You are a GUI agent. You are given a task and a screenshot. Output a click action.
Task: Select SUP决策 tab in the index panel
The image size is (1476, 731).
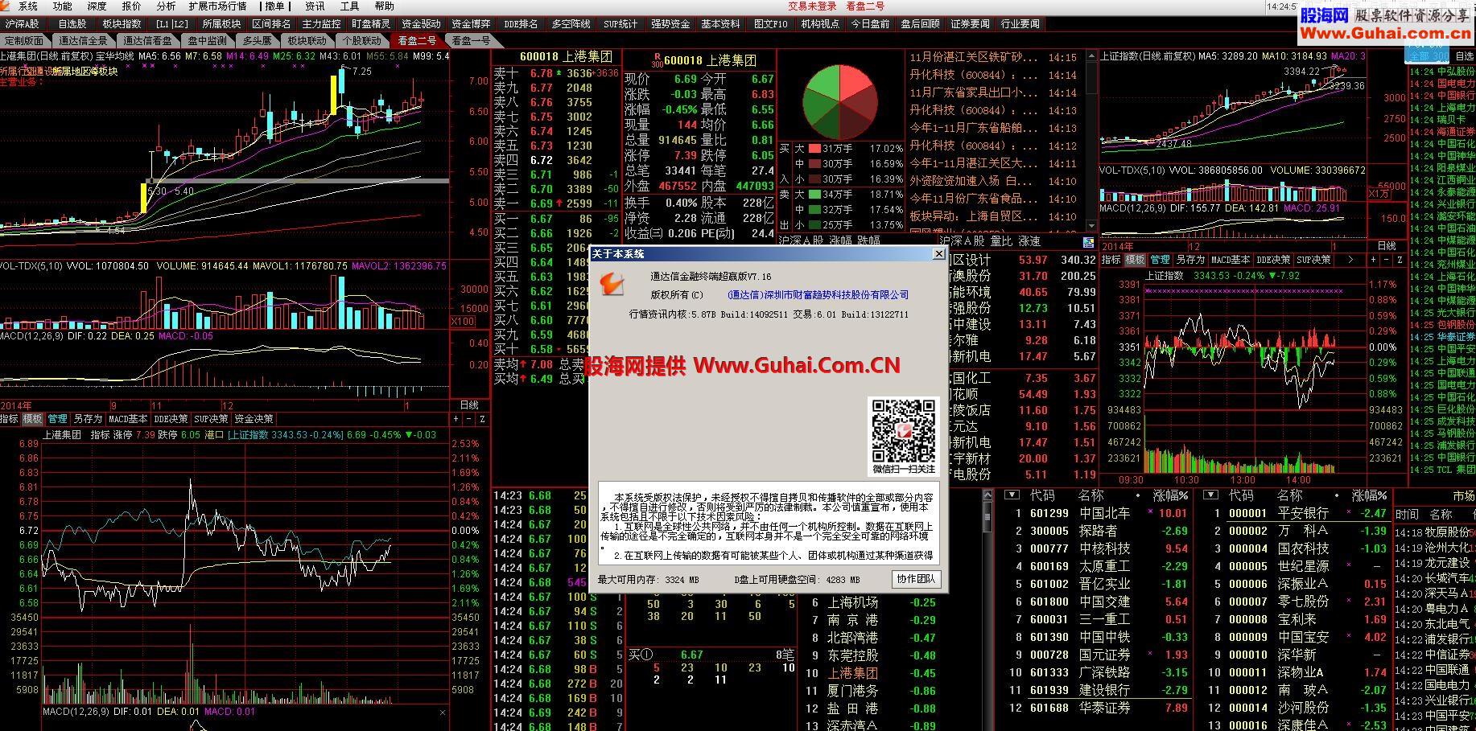[x=1313, y=261]
